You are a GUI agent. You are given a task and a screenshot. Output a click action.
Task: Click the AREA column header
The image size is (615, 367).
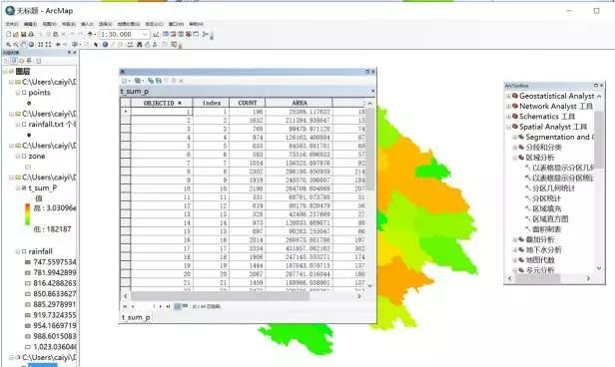click(299, 103)
